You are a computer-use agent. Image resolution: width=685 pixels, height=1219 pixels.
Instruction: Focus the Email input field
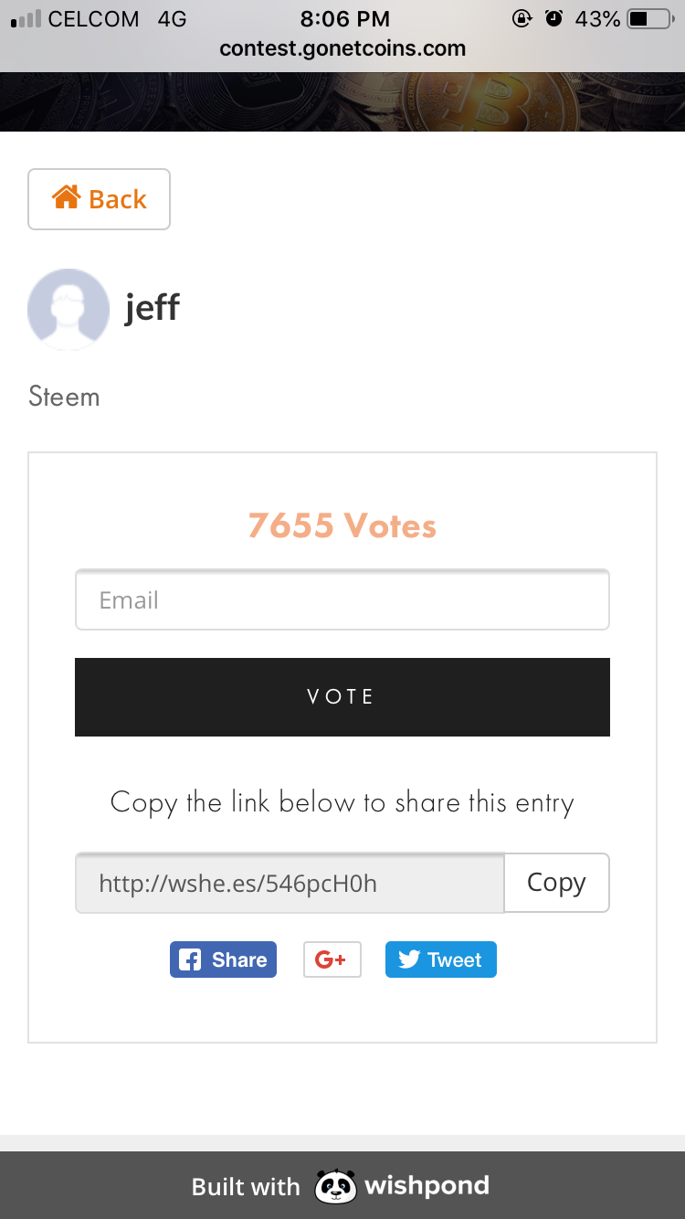click(342, 600)
